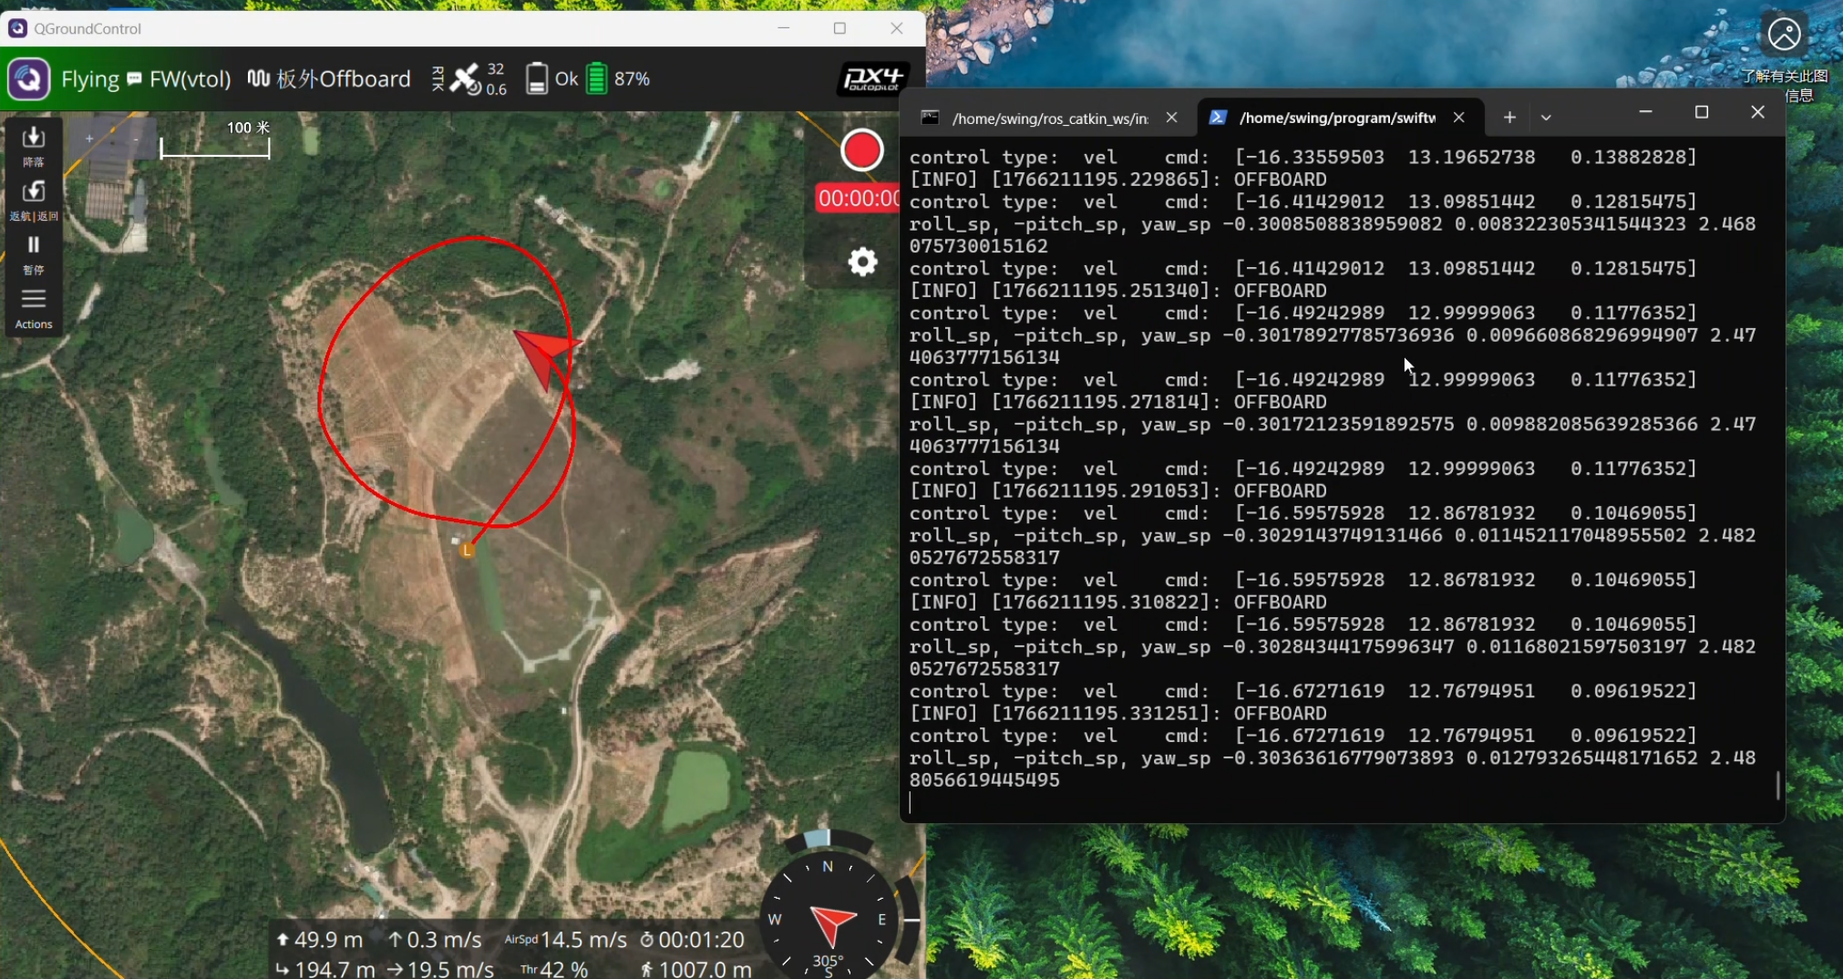
Task: Expand the terminal new-tab profile dropdown
Action: (1546, 118)
